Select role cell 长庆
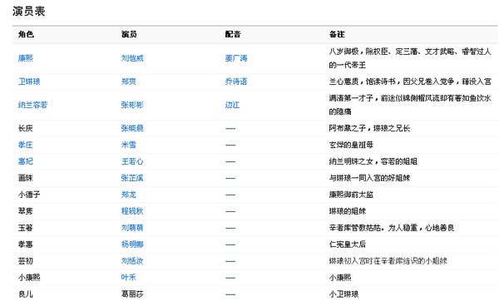 click(26, 128)
